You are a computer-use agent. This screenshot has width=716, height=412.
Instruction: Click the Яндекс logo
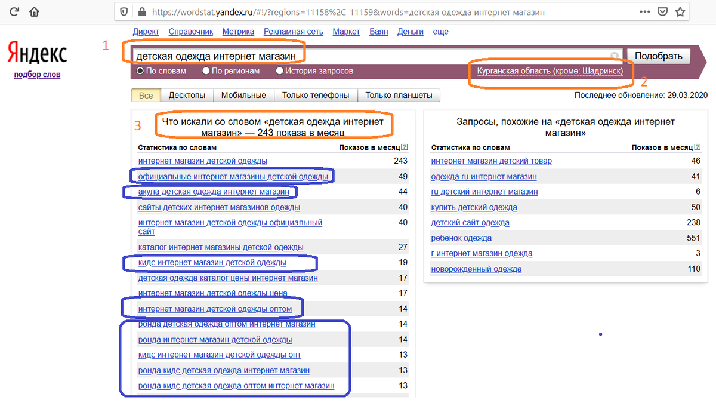click(x=37, y=54)
